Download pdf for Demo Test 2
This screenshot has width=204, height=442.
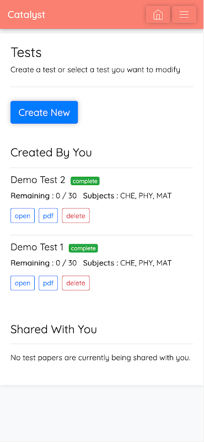click(48, 215)
